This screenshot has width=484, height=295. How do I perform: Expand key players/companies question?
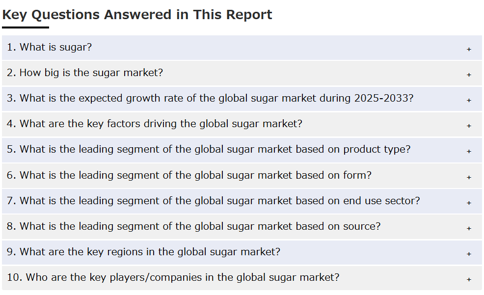pyautogui.click(x=242, y=278)
